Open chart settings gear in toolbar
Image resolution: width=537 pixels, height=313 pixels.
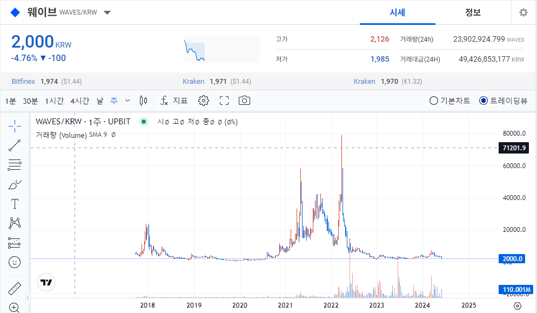tap(204, 101)
